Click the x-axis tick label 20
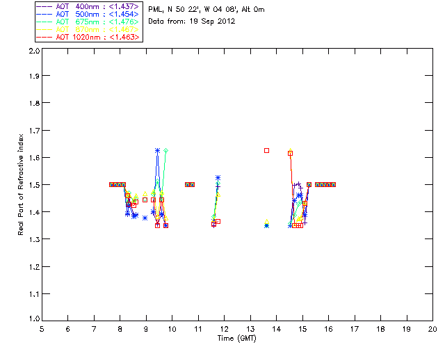Screen dimensions: 445x356 (x=432, y=330)
